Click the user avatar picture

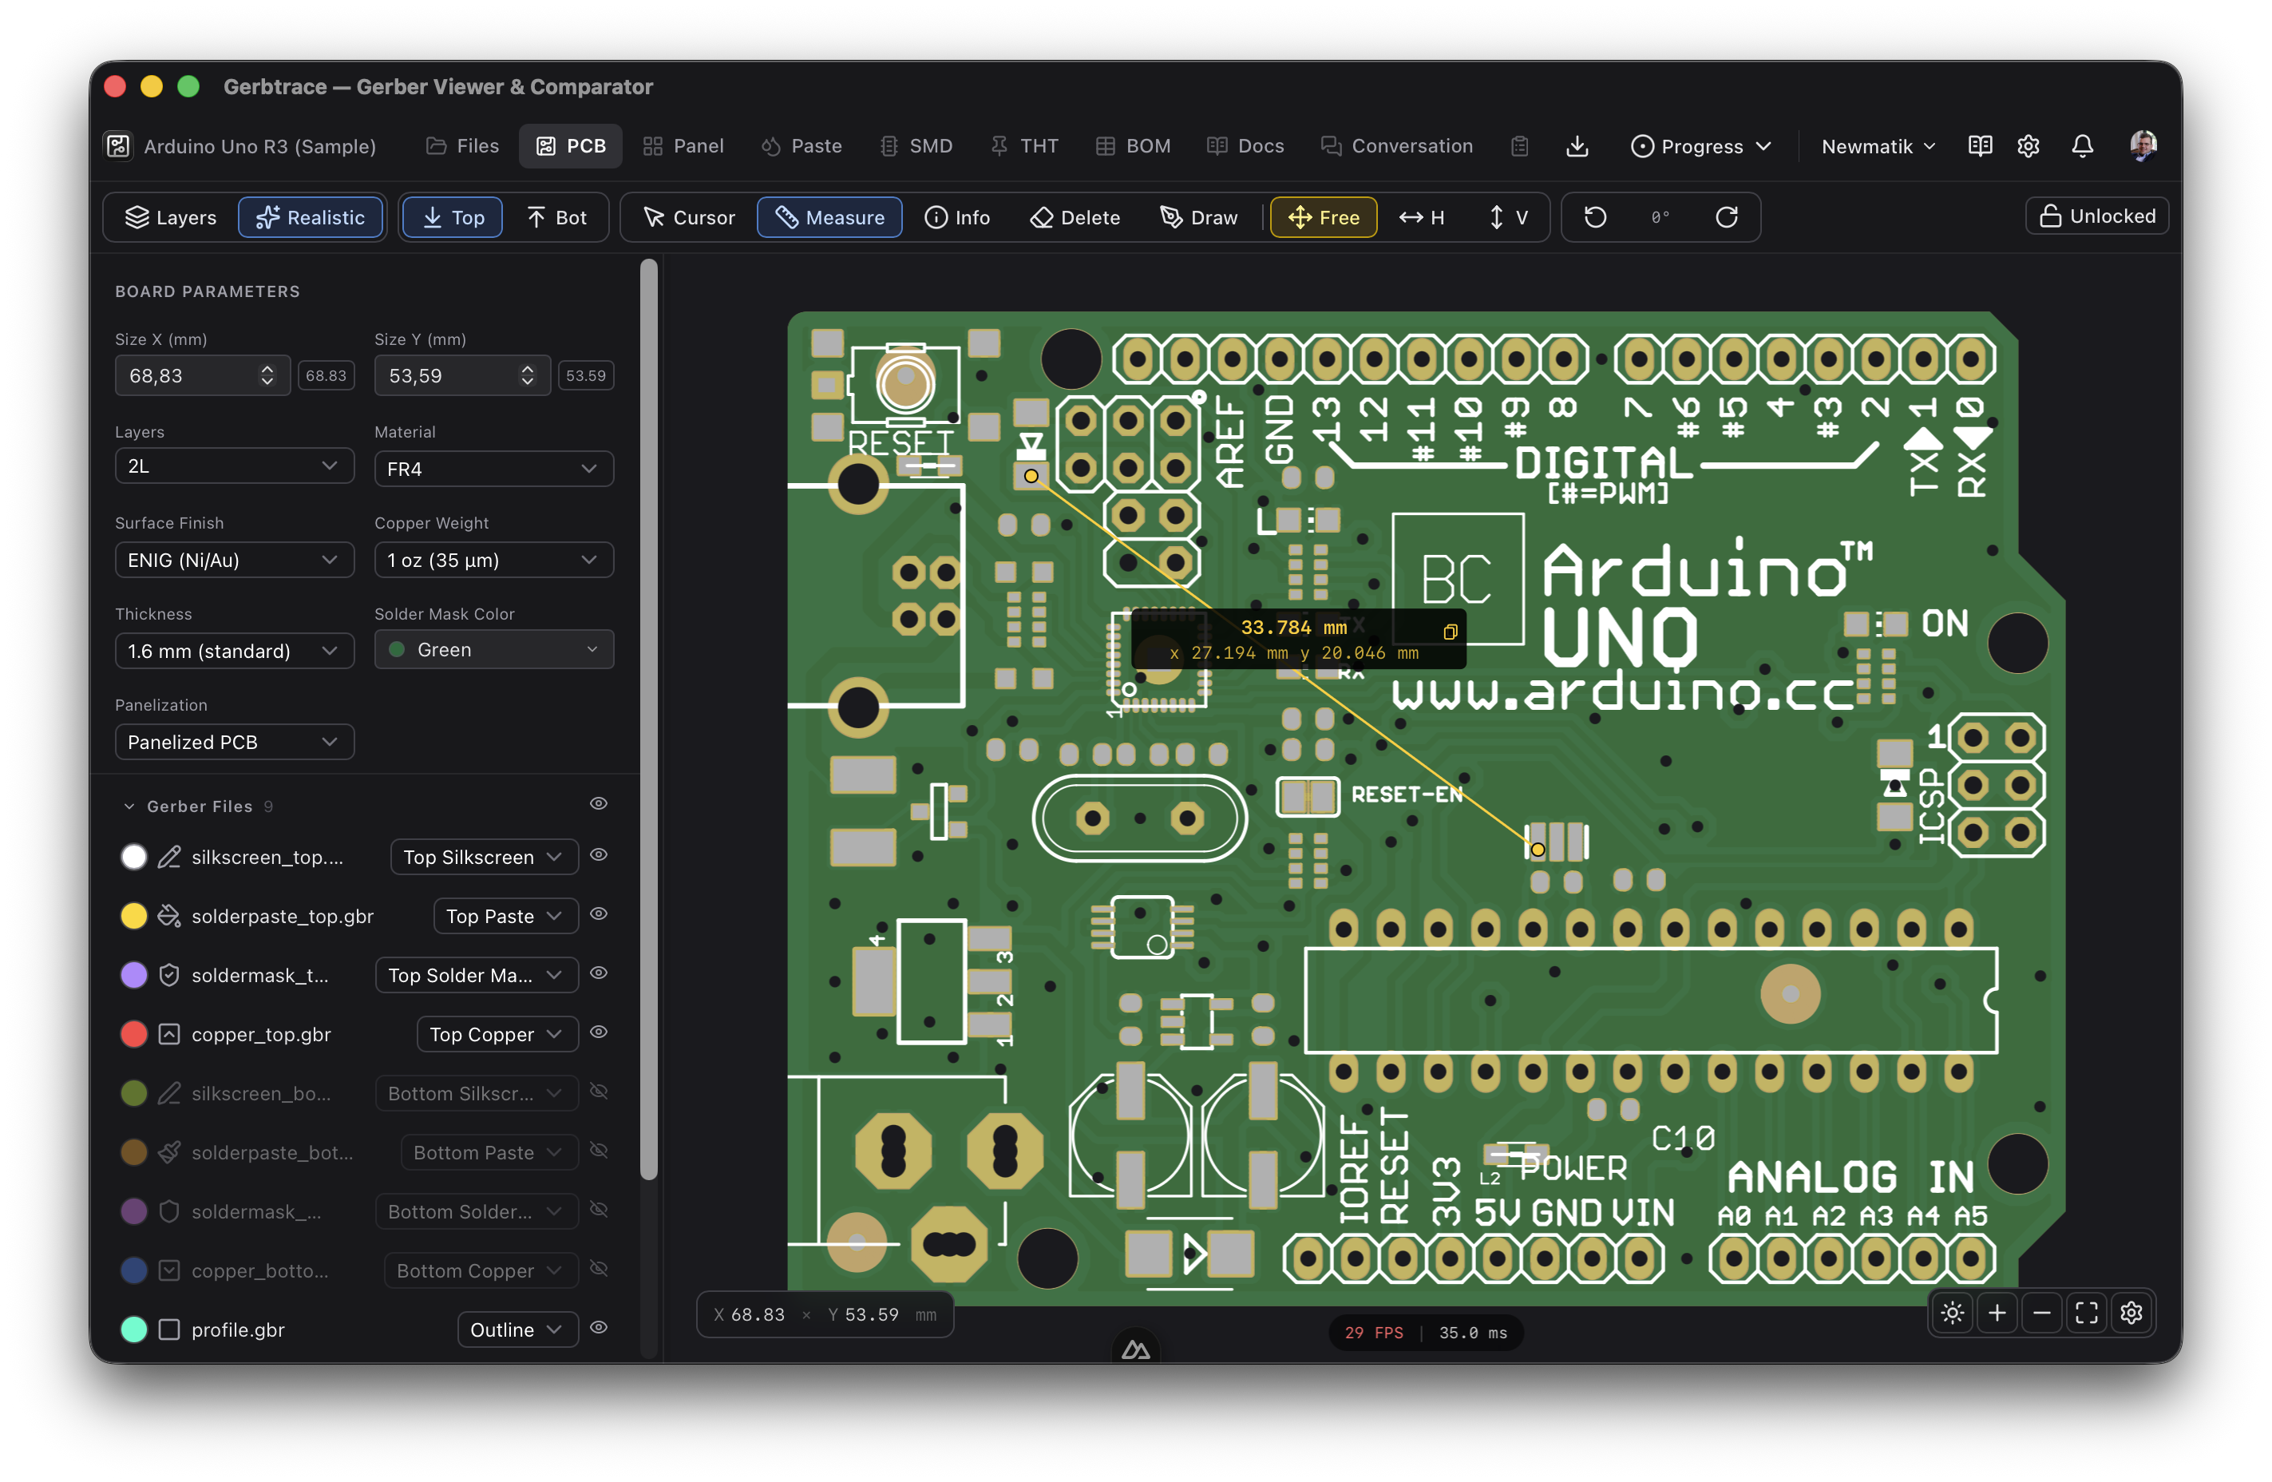2143,145
